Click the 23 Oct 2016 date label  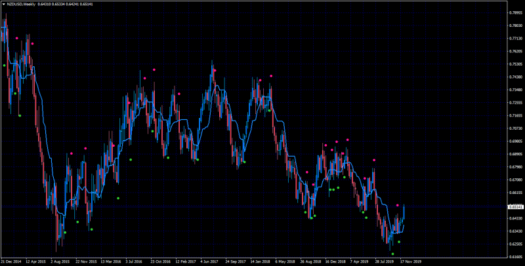click(161, 261)
